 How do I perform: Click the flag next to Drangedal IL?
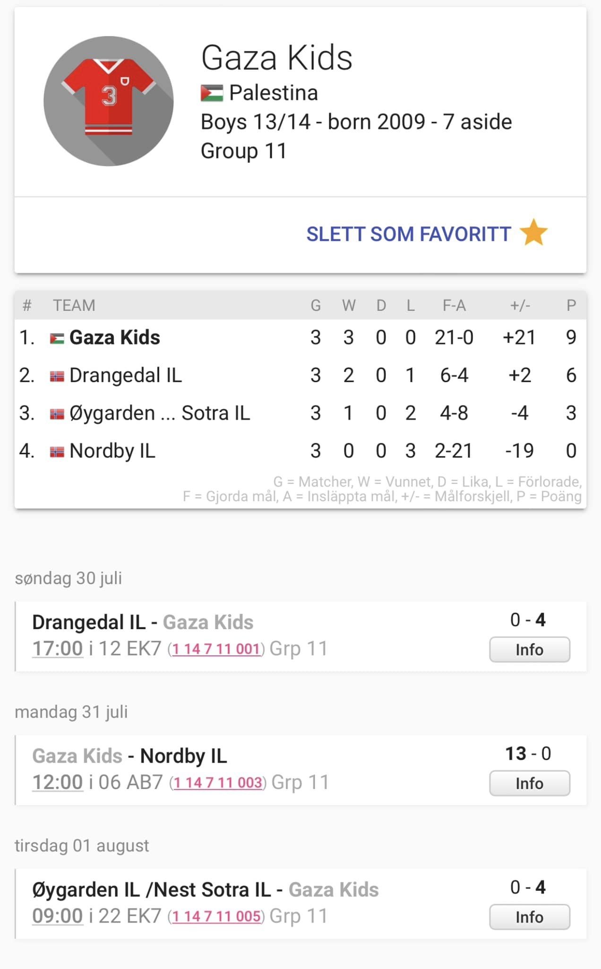pyautogui.click(x=57, y=376)
